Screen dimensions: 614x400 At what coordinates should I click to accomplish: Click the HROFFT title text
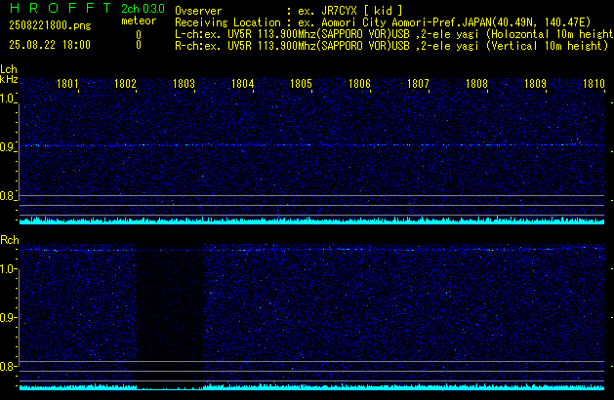(x=61, y=8)
